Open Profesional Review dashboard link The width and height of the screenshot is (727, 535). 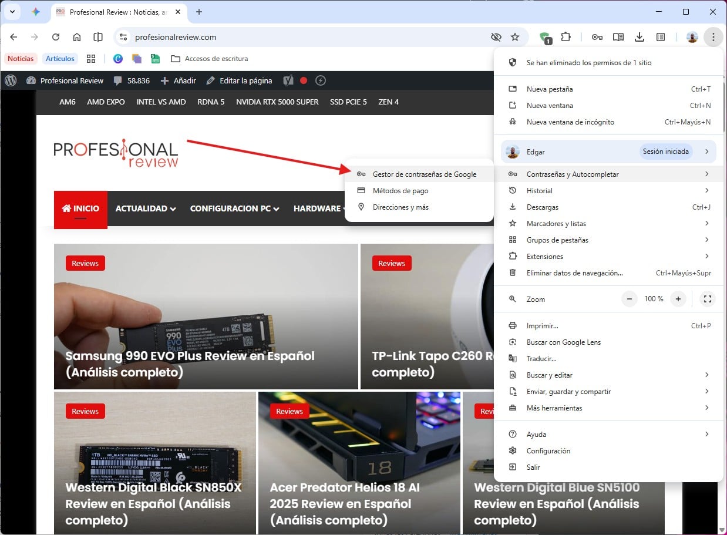point(65,80)
